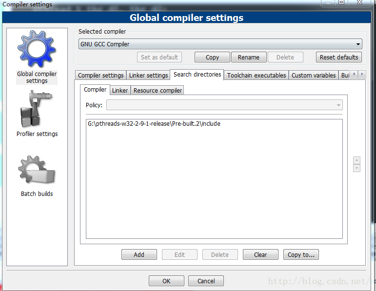The image size is (376, 291).
Task: Click the compiler Delete button beside Rename
Action: pyautogui.click(x=285, y=58)
